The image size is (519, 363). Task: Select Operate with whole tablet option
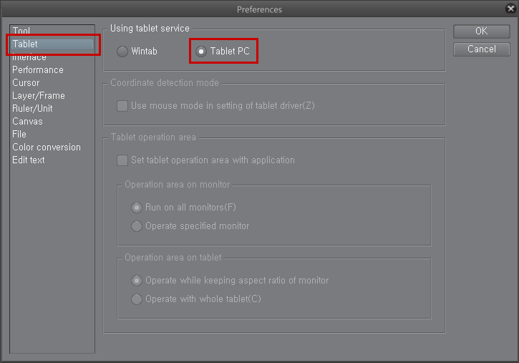(x=137, y=299)
